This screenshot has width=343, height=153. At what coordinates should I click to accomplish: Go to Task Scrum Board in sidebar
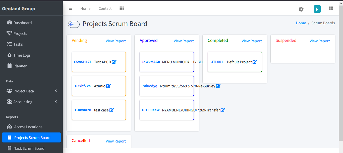click(29, 148)
